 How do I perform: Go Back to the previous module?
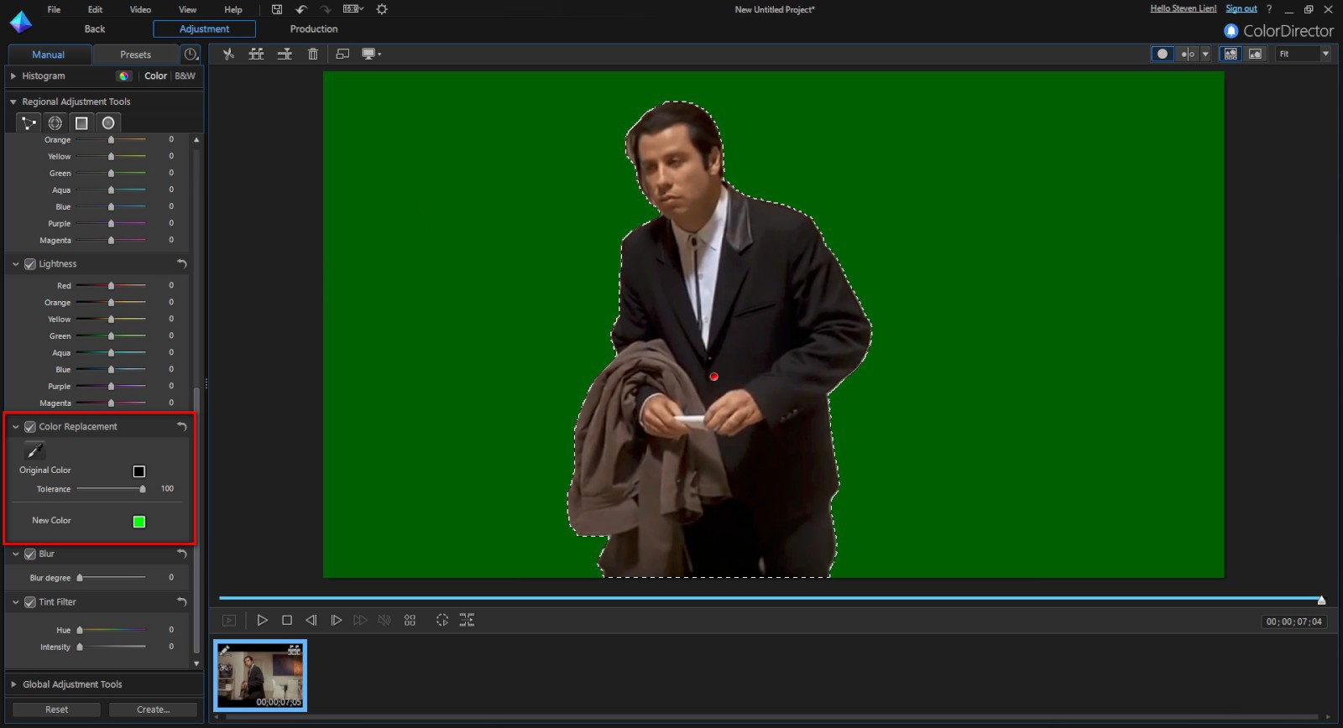tap(95, 29)
